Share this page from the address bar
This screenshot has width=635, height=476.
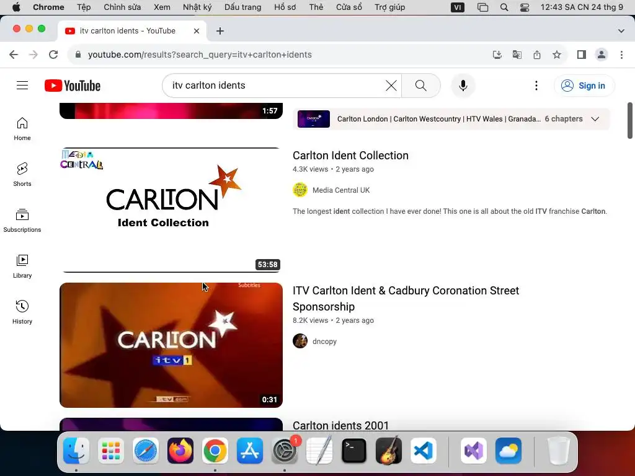coord(537,55)
